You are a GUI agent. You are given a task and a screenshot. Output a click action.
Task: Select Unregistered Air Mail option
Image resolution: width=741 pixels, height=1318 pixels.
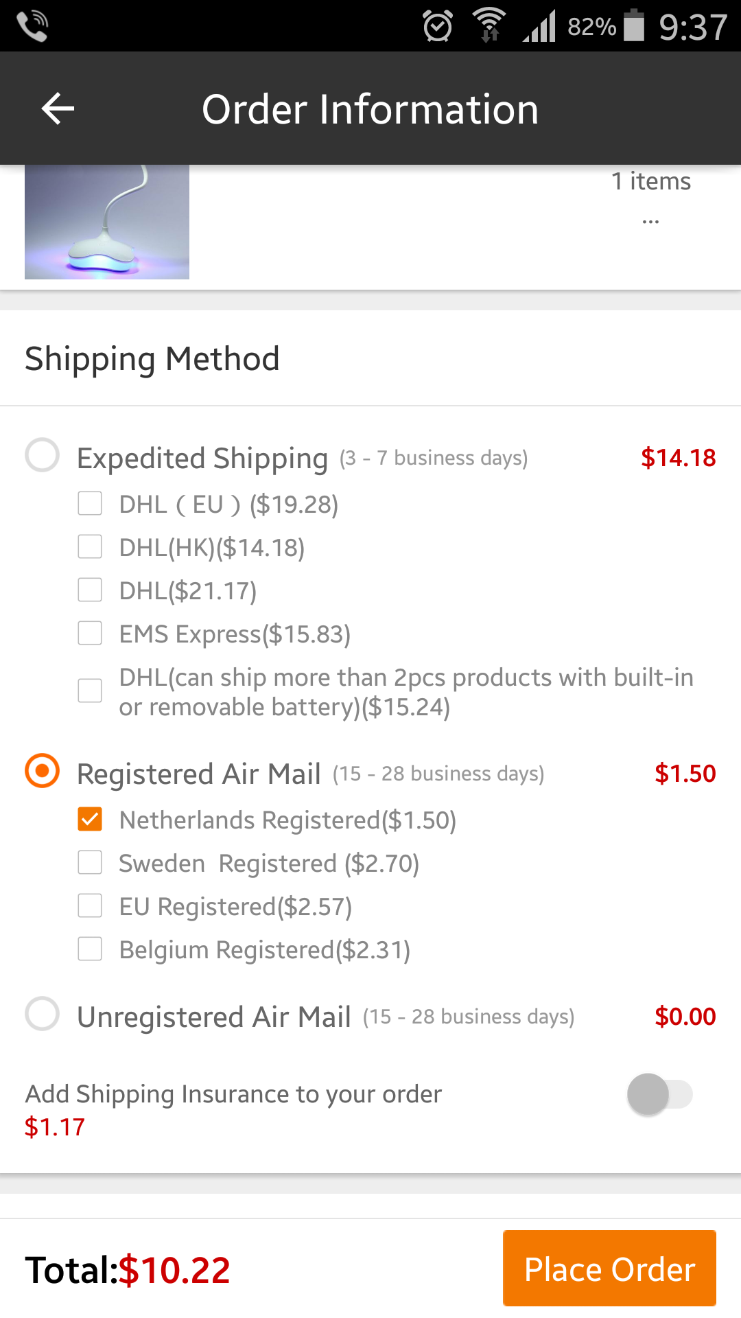pos(43,1014)
